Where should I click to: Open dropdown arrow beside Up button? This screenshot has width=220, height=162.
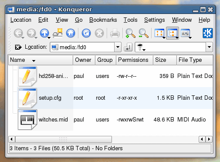tap(49, 38)
